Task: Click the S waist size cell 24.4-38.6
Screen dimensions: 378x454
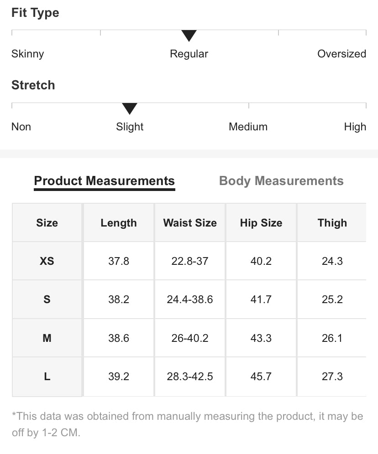Action: point(190,299)
